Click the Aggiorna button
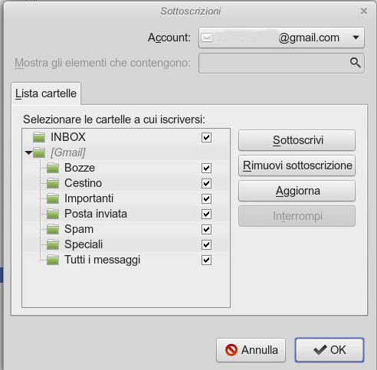Image resolution: width=377 pixels, height=370 pixels. point(297,191)
